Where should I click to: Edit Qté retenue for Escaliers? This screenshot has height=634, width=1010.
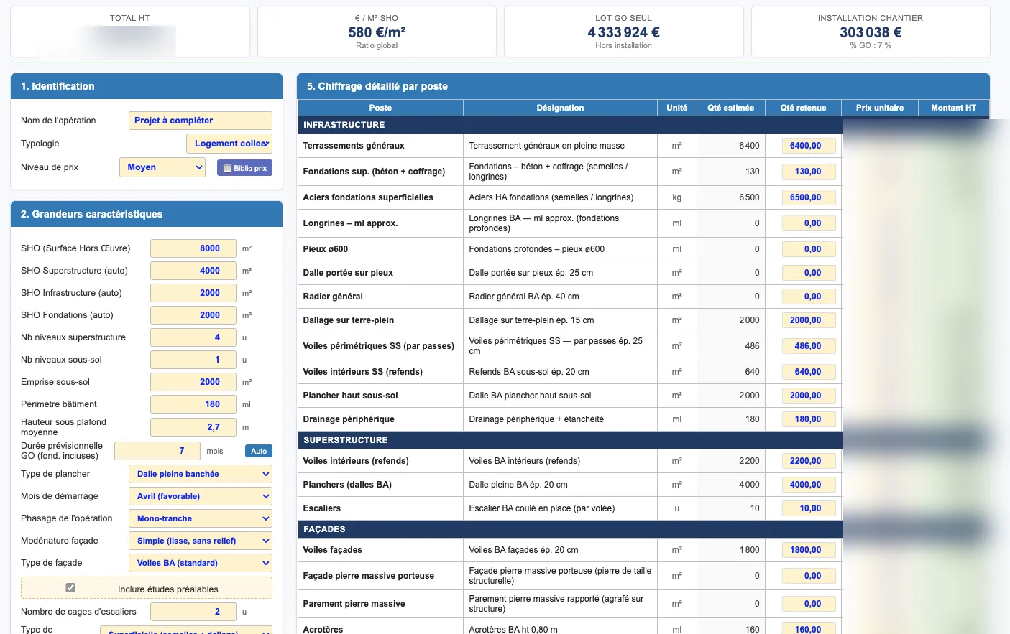tap(809, 508)
